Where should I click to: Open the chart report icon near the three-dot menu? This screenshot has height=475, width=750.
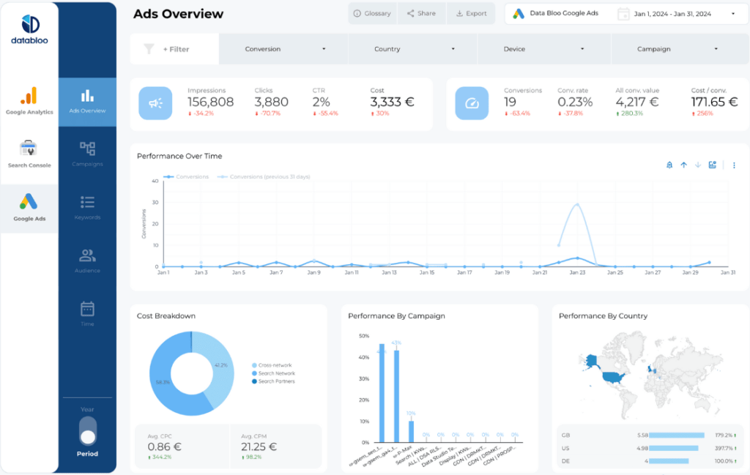point(713,165)
